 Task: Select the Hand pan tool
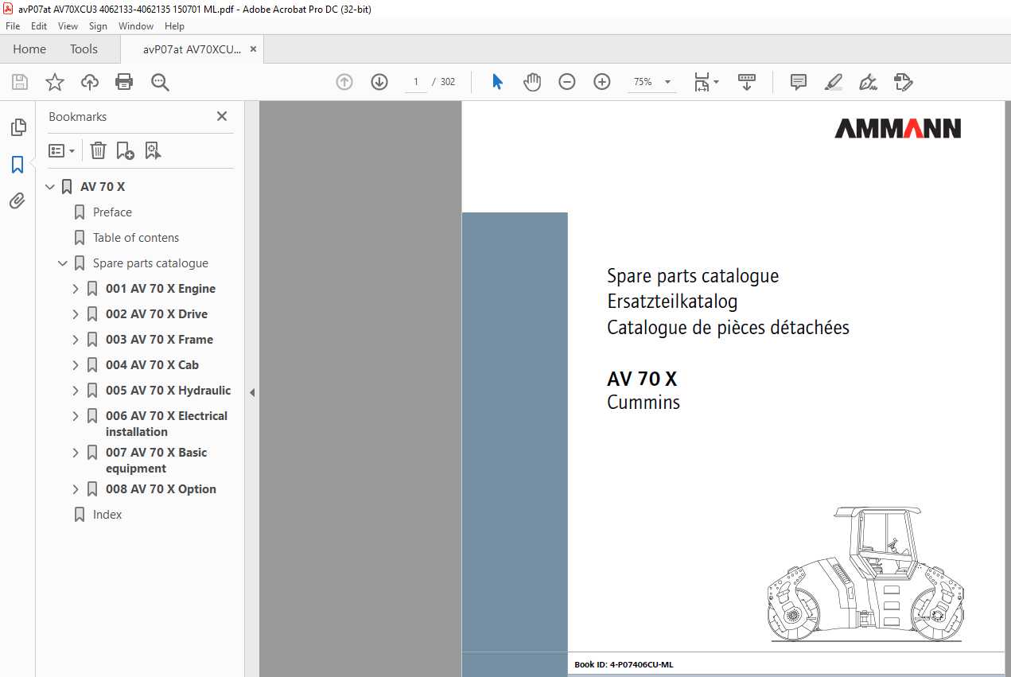click(x=532, y=82)
